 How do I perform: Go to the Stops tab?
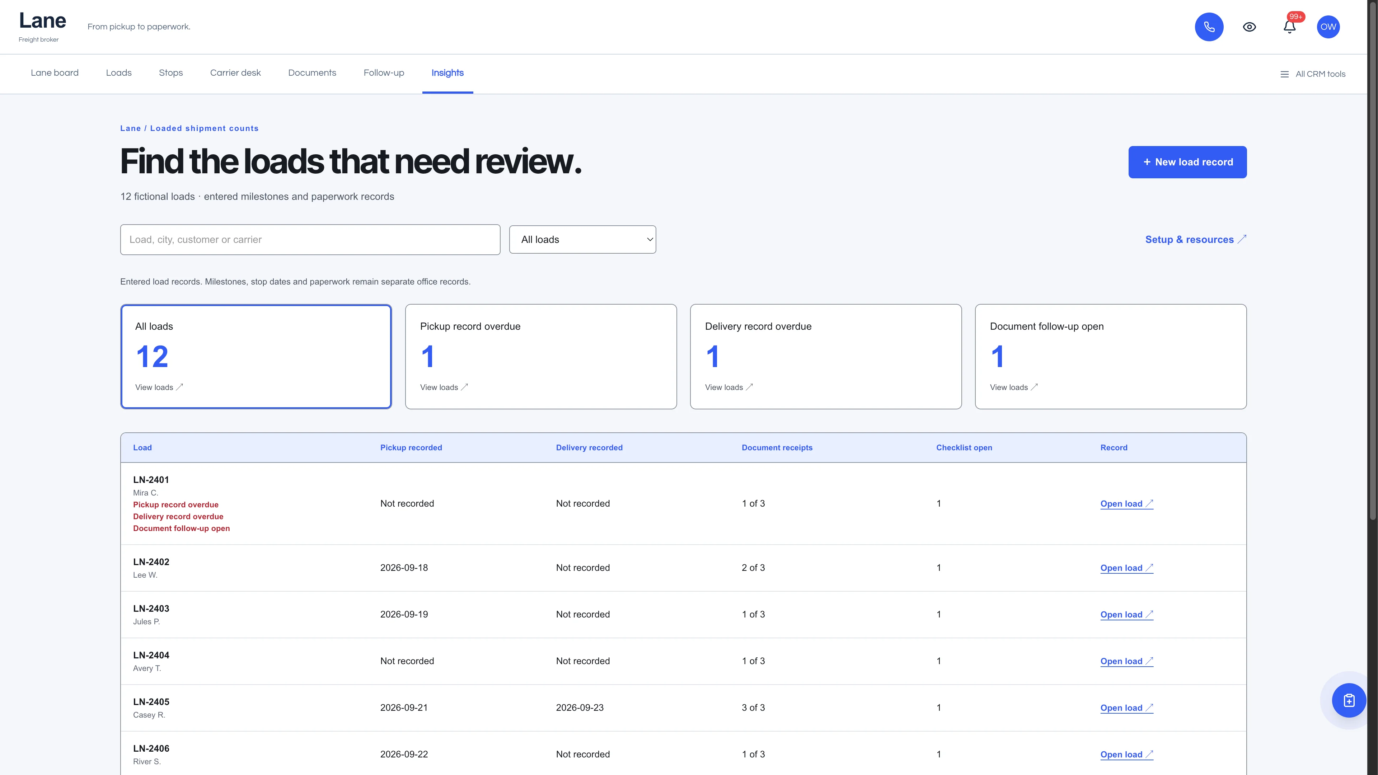point(171,73)
